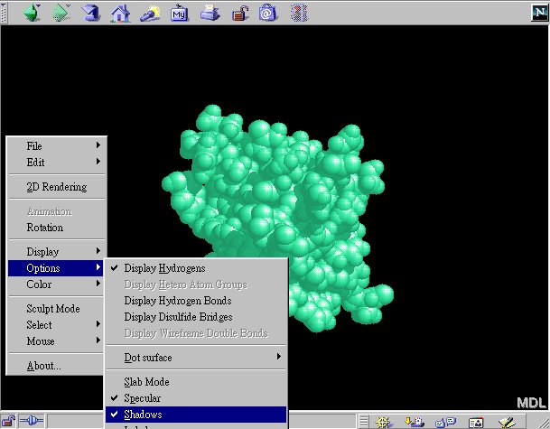Click the navigation toolbar collapse handle

[3, 13]
